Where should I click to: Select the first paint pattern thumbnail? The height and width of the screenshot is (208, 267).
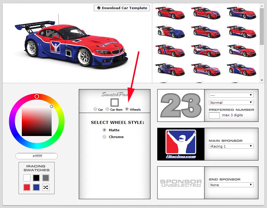(170, 13)
